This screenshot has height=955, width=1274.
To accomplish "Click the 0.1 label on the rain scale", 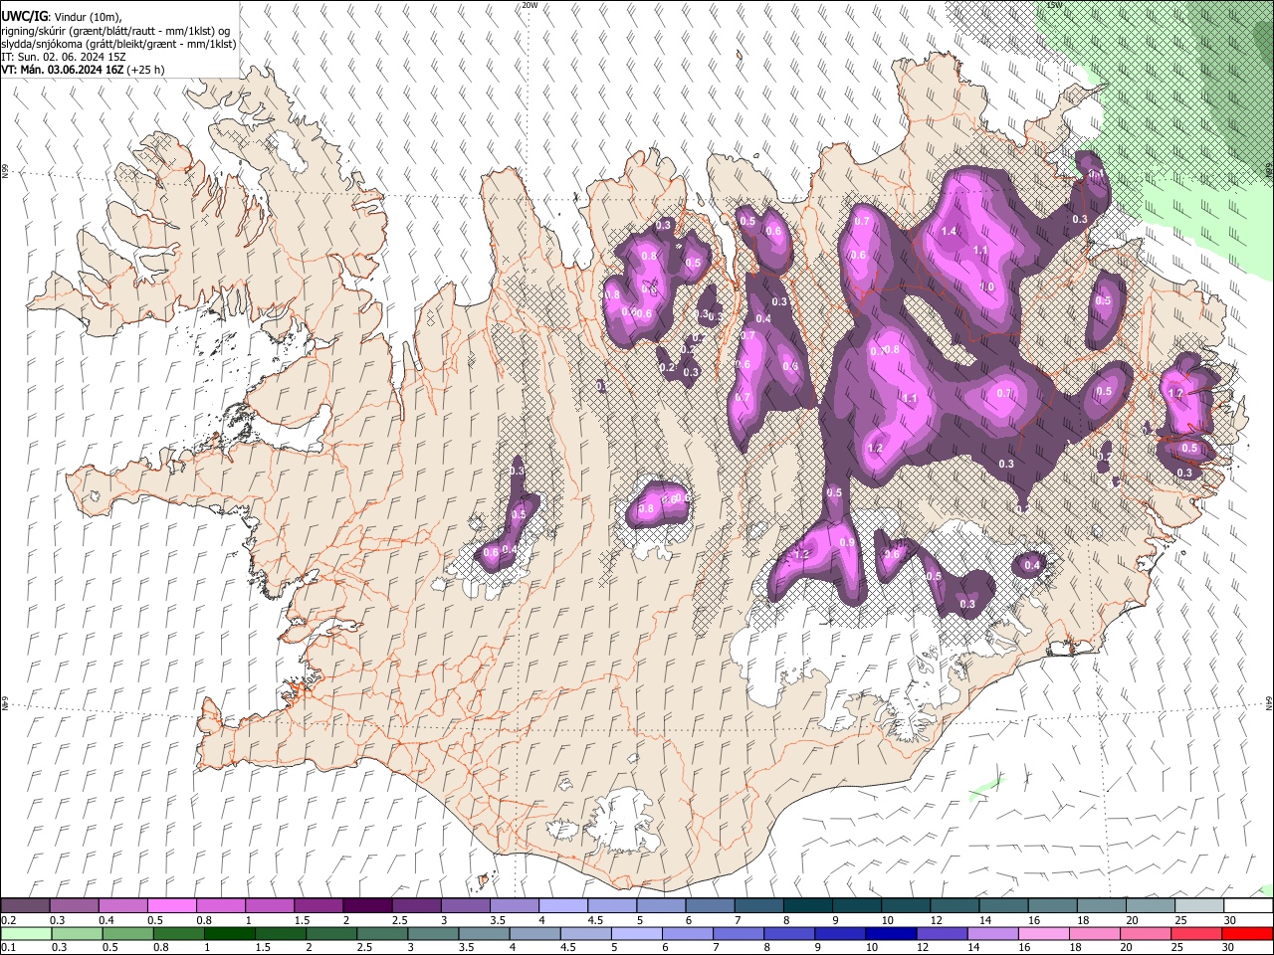I will [9, 948].
